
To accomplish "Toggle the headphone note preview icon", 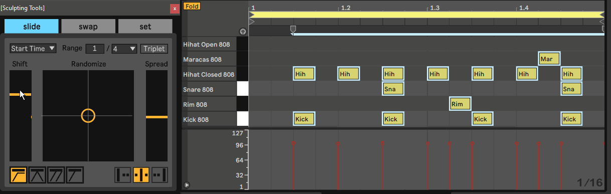I will point(243,31).
